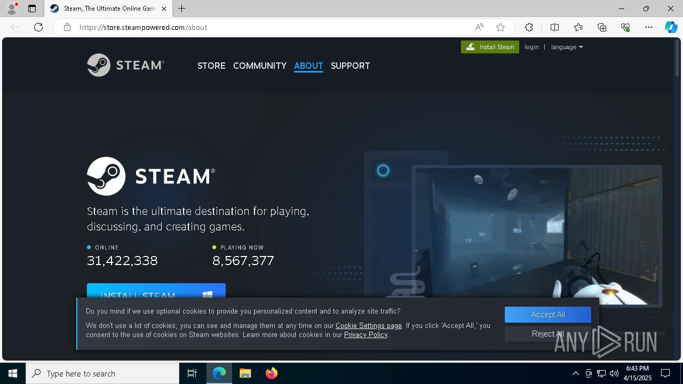Screen dimensions: 683x384
Task: Open network status tray icon
Action: (601, 373)
